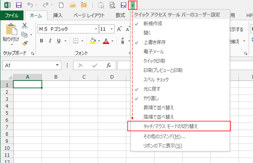Click the second folder with arrow icon
The image size is (253, 163).
tap(84, 5)
